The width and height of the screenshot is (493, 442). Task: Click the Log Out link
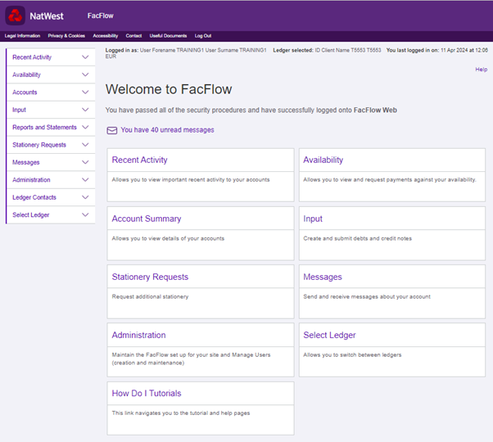point(202,36)
